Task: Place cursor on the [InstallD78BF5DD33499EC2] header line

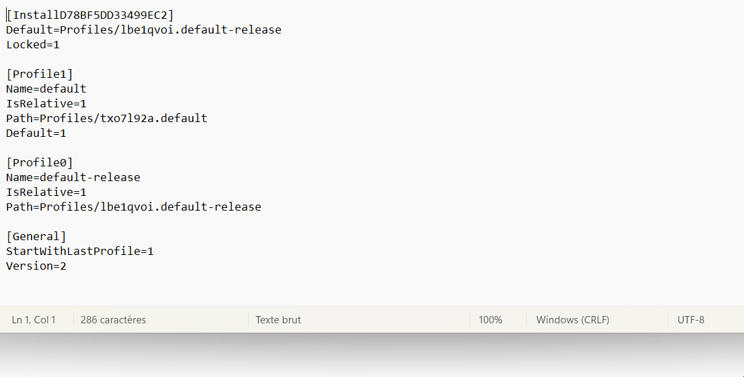Action: pos(90,15)
